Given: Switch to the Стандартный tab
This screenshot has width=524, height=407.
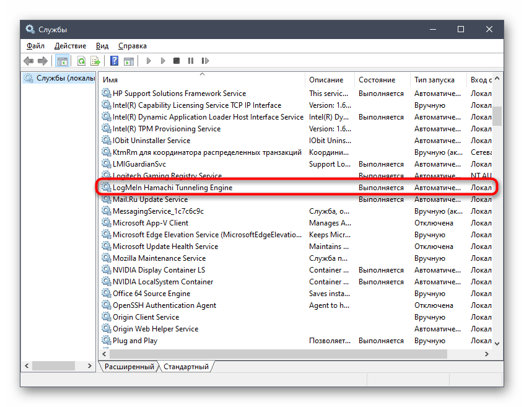Looking at the screenshot, I should [x=186, y=367].
